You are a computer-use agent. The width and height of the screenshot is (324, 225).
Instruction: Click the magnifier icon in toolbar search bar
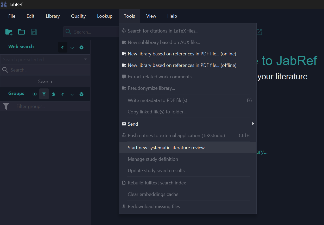coord(68,32)
